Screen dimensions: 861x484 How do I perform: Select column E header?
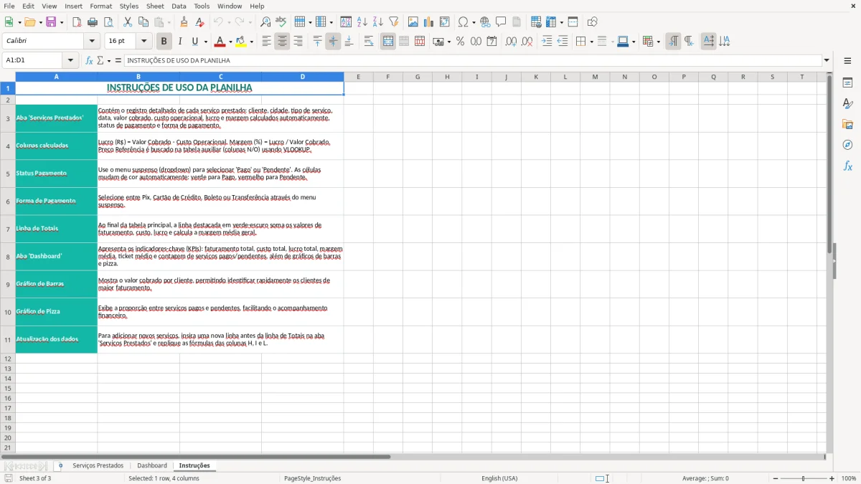358,77
